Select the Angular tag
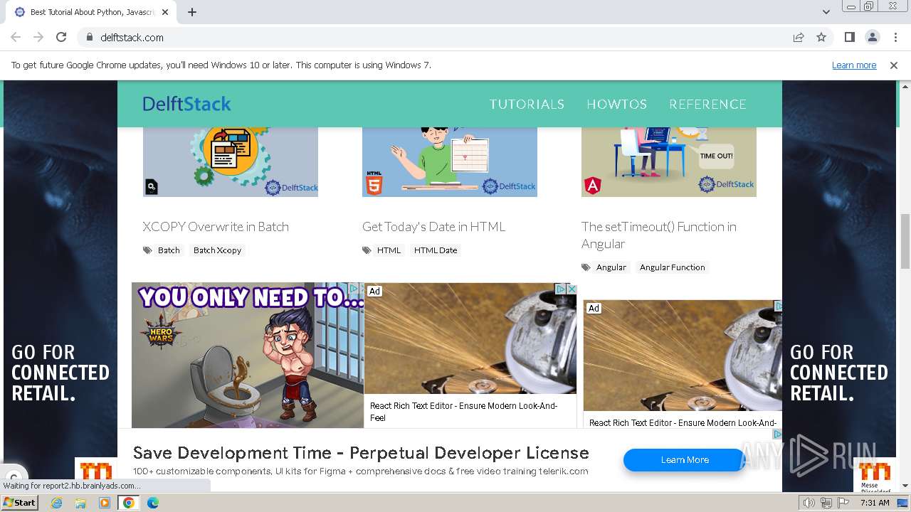911x512 pixels. 611,267
